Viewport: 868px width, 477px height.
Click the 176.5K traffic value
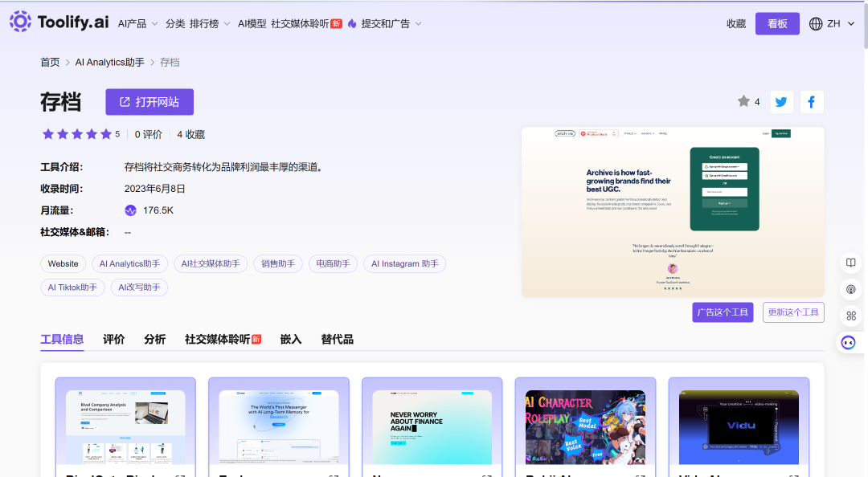click(158, 210)
